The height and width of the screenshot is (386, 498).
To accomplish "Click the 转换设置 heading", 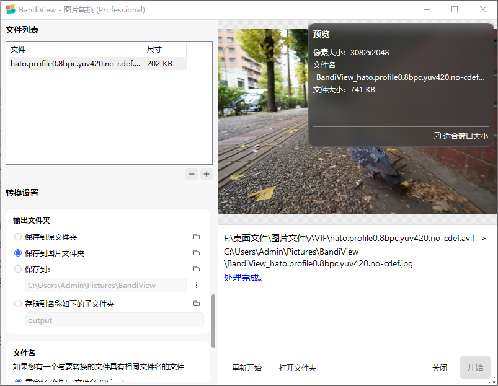I will [x=22, y=193].
